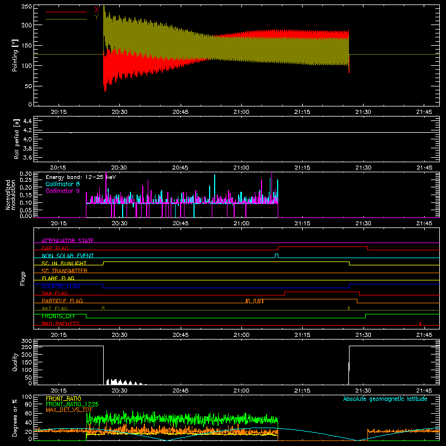Click the SC_TRANSMITTER flag label

point(65,270)
